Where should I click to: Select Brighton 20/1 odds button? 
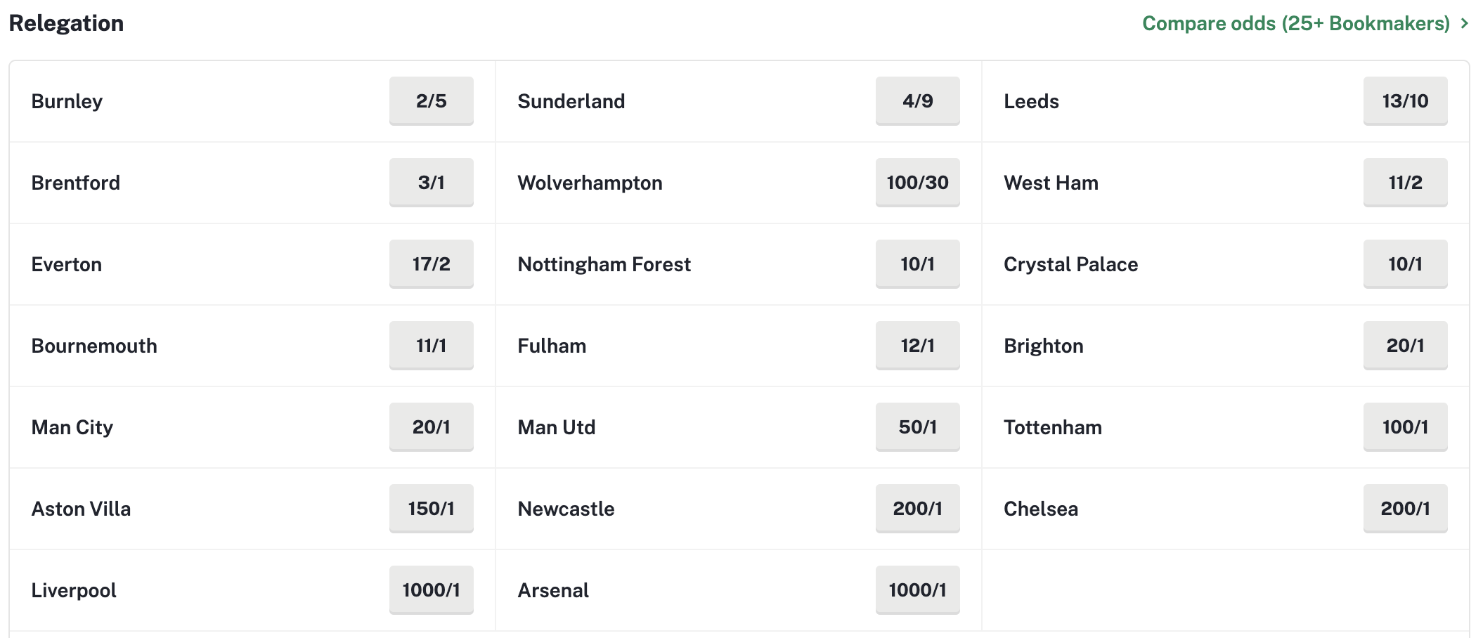[1405, 346]
